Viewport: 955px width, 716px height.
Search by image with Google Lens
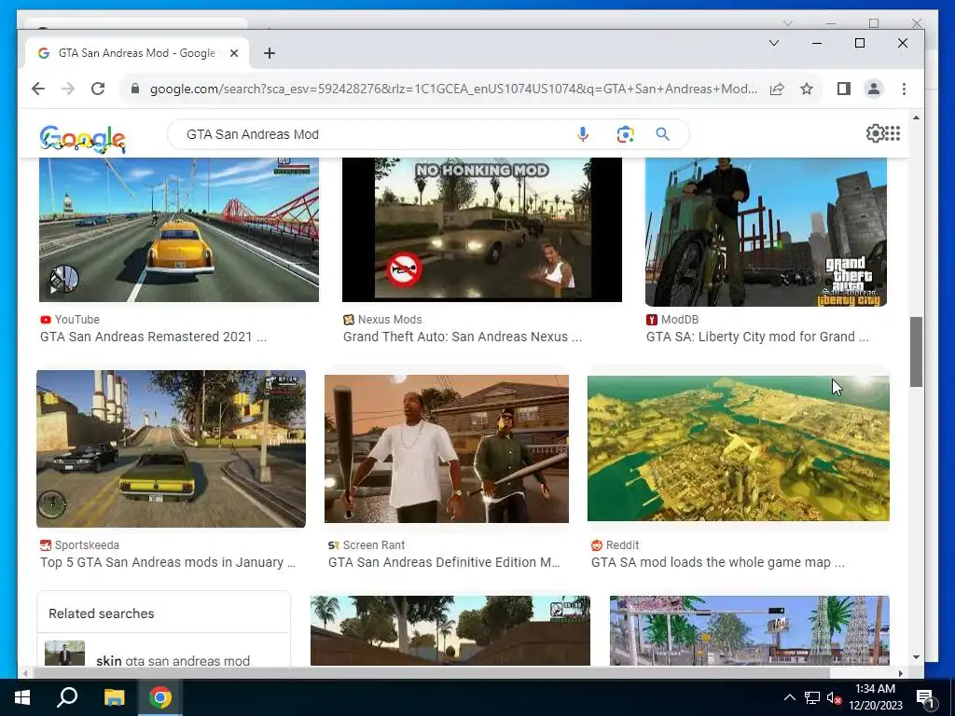coord(625,134)
